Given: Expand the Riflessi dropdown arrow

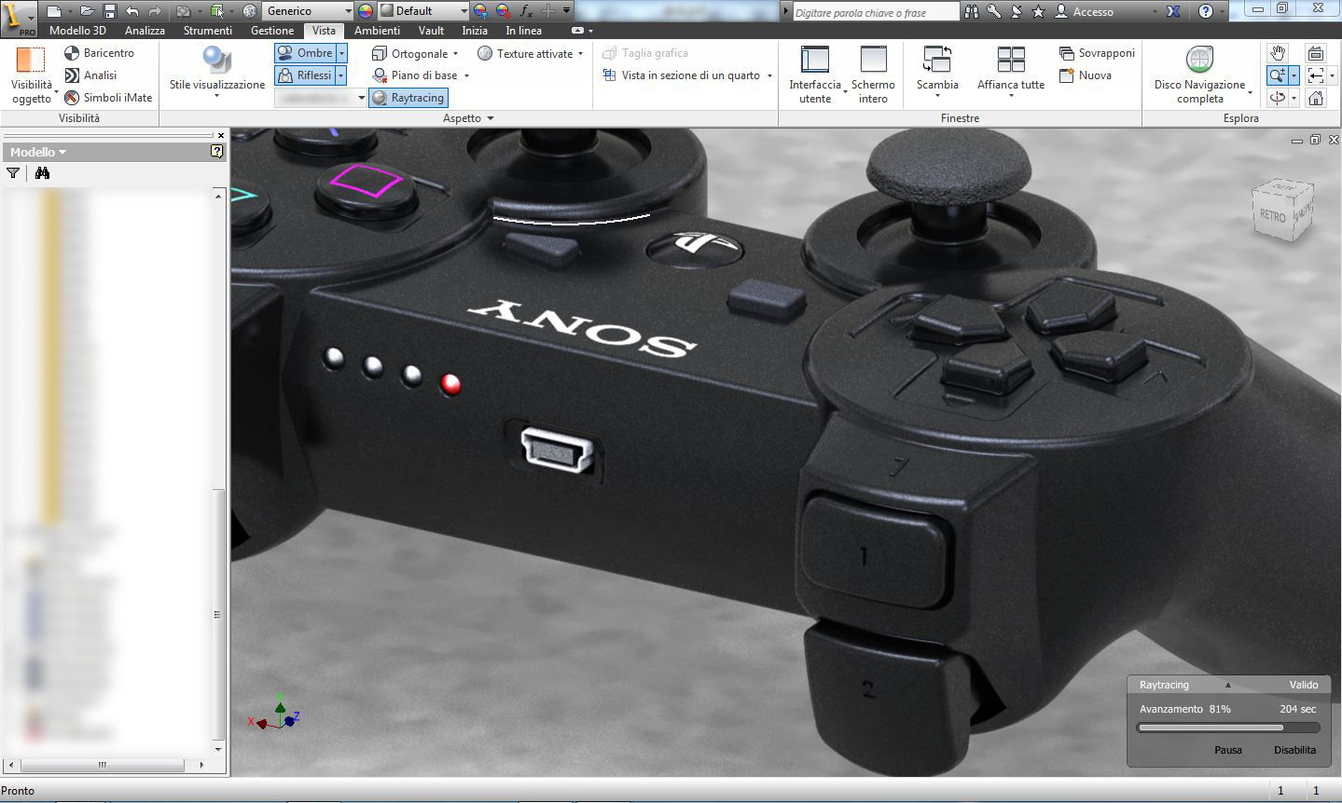Looking at the screenshot, I should pos(341,75).
